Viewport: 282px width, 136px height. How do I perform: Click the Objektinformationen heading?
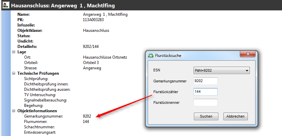click(x=37, y=111)
